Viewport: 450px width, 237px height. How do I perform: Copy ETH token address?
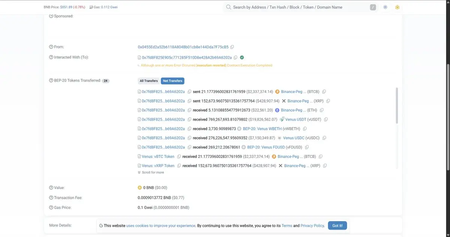[322, 110]
